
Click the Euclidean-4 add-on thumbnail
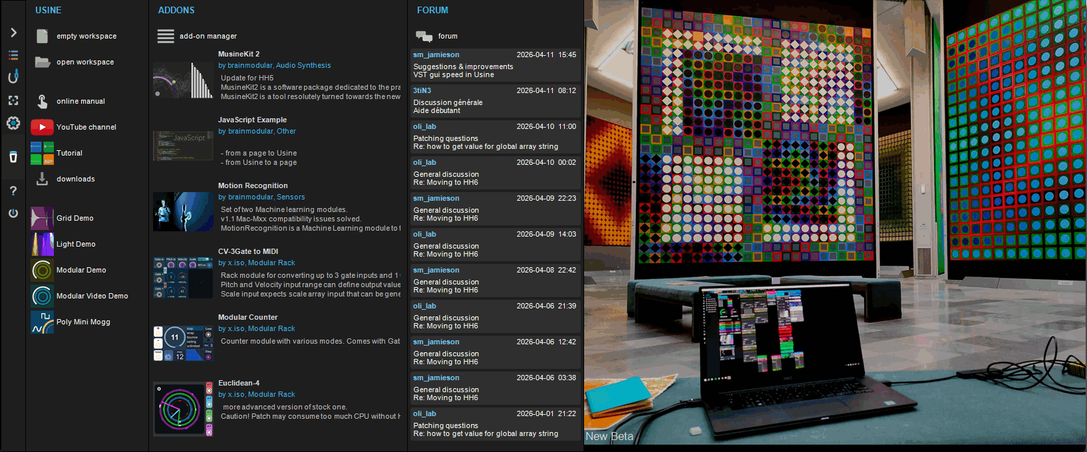(x=183, y=409)
